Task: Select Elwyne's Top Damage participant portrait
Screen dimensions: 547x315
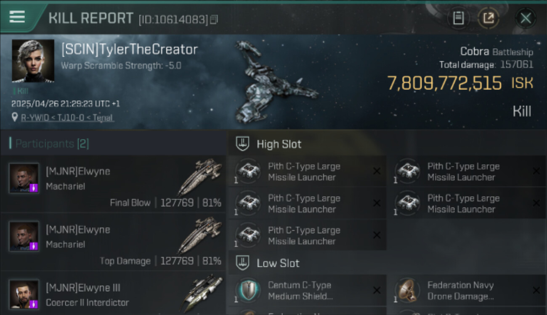Action: [24, 236]
